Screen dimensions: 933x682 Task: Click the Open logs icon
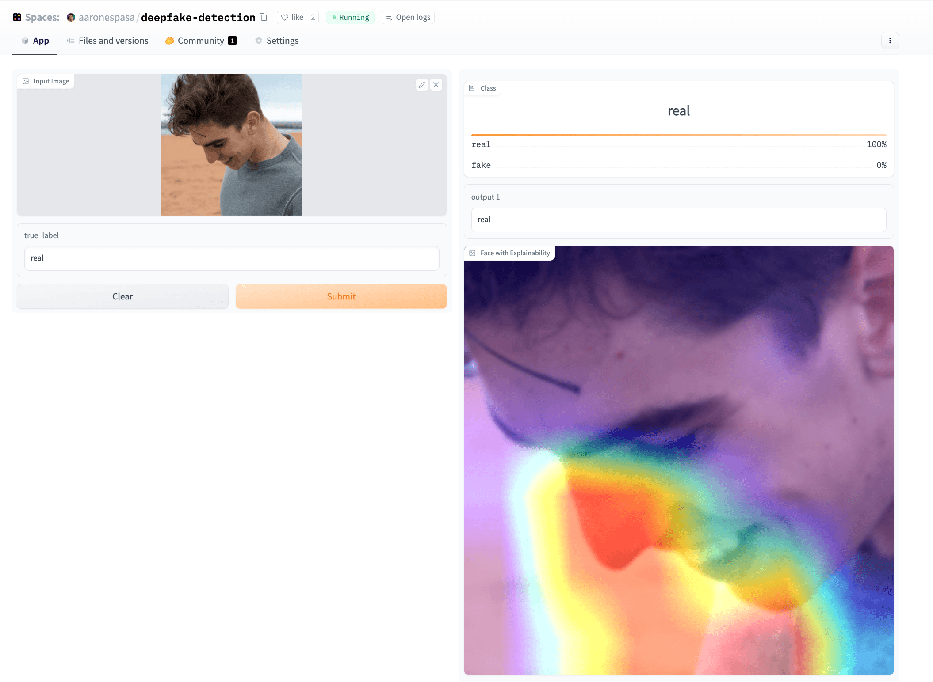389,17
